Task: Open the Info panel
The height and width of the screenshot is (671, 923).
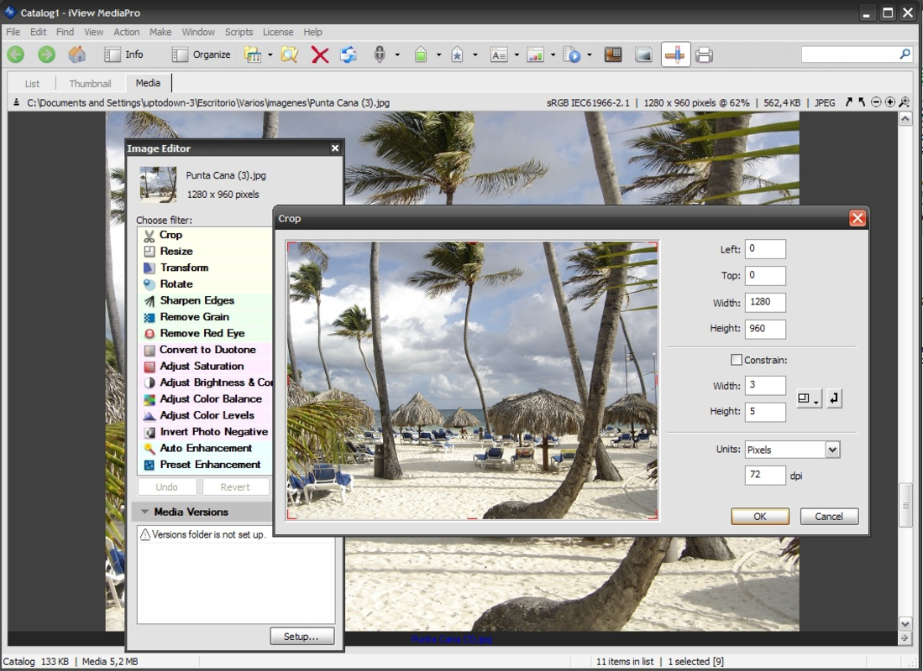Action: [x=123, y=55]
